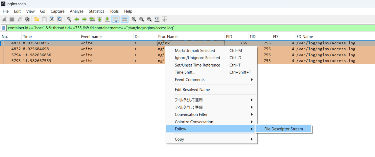Open the View menu
This screenshot has height=157, width=375.
click(30, 11)
